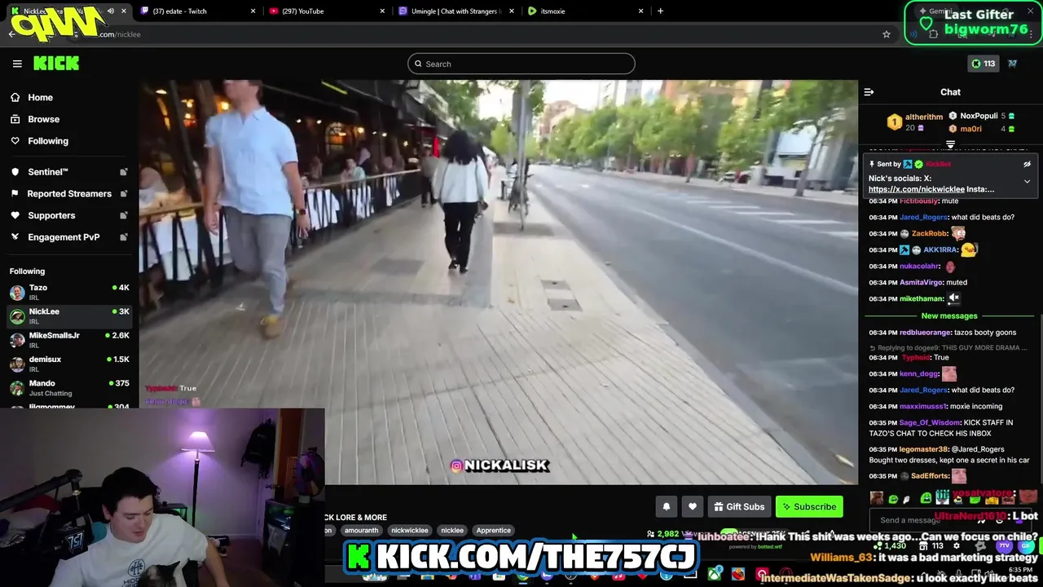Screen dimensions: 1043x587
Task: Switch to the Umingle Chat with Strangers tab
Action: pyautogui.click(x=456, y=11)
